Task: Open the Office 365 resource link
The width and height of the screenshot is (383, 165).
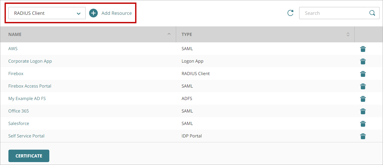Action: 19,111
